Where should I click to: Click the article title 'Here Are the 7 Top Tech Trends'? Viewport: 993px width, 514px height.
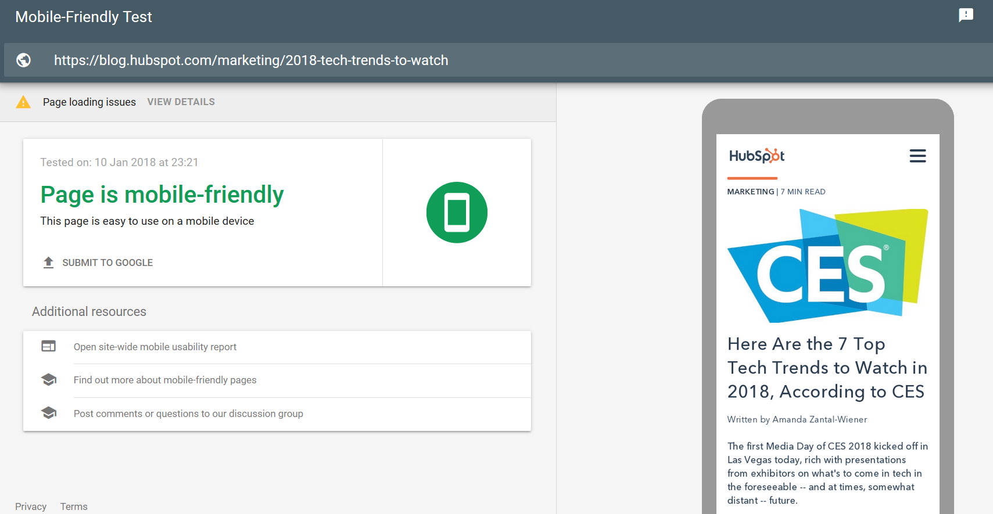(x=827, y=368)
